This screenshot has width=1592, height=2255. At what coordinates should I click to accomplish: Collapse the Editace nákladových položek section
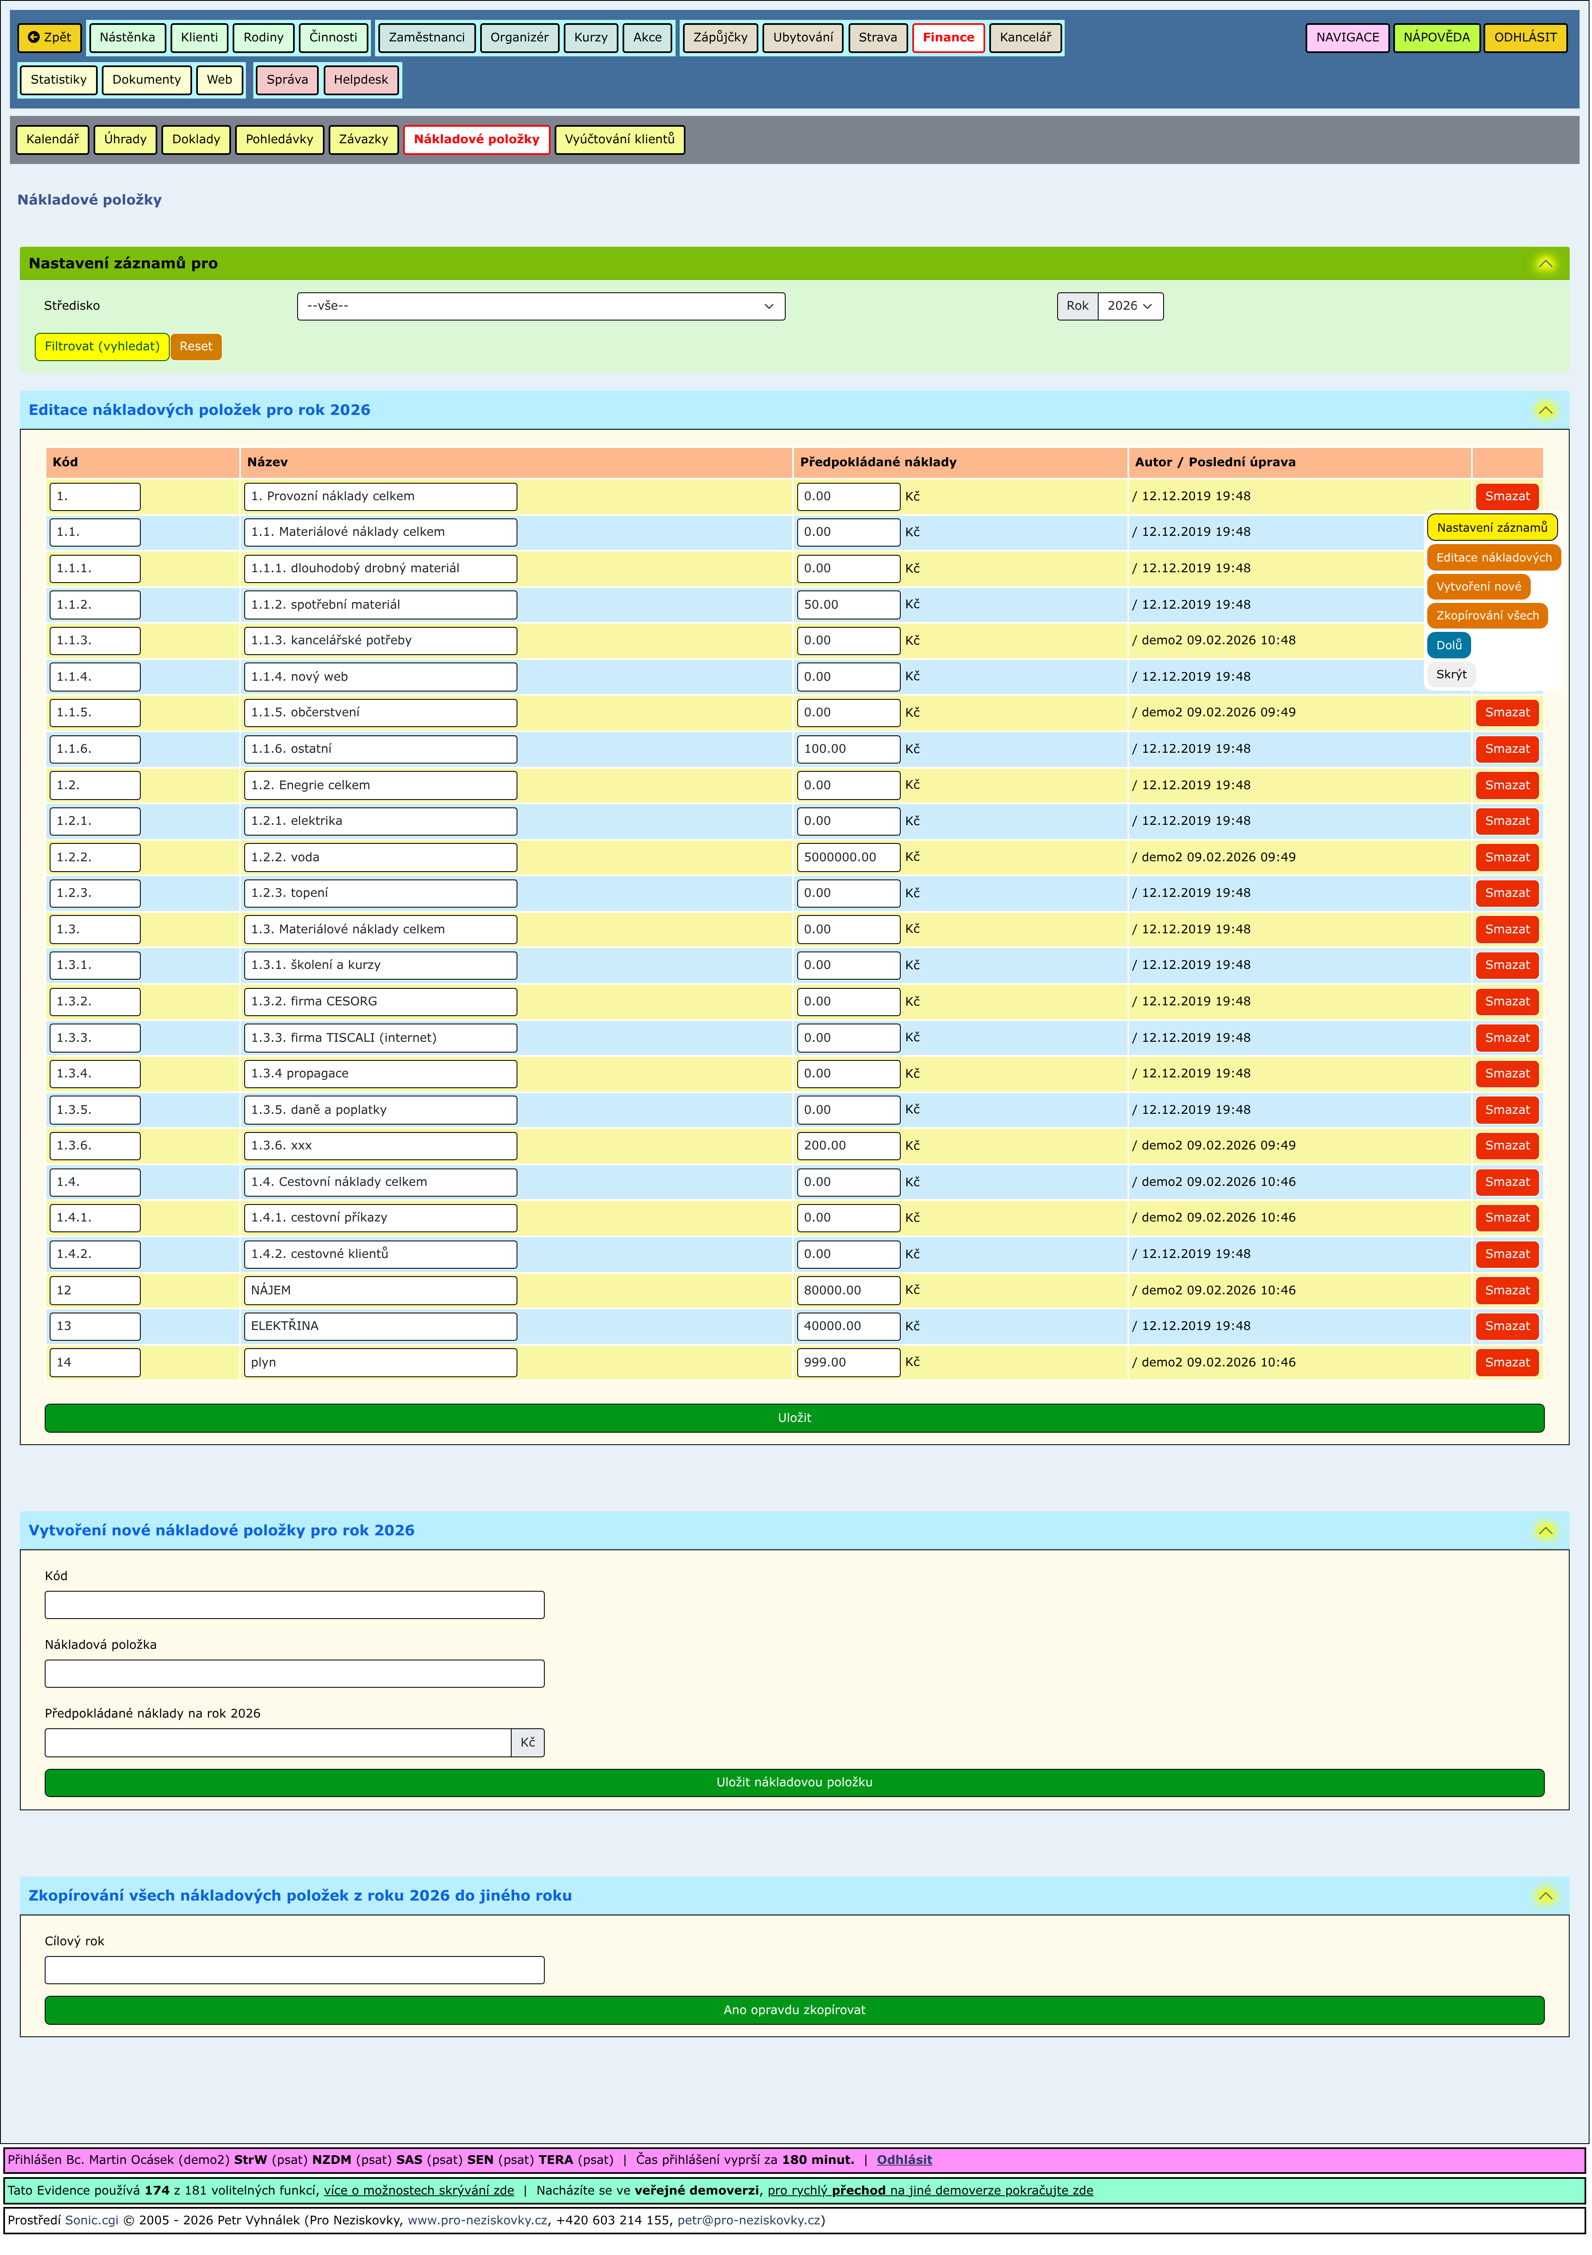pos(1545,410)
